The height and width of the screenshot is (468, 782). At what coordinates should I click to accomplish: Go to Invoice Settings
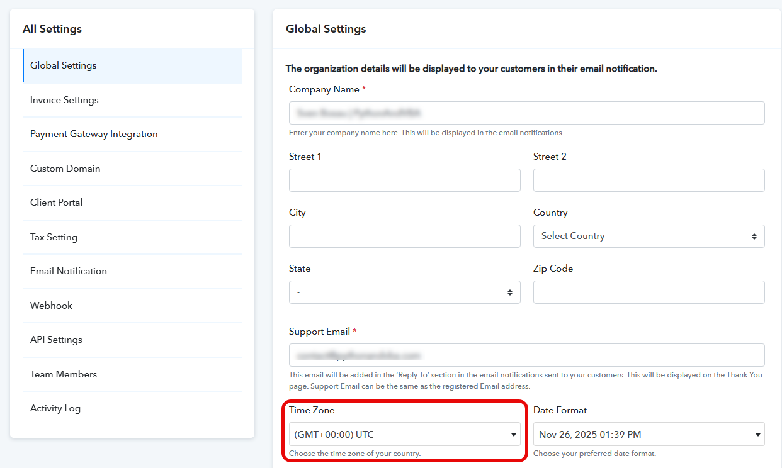(x=64, y=100)
